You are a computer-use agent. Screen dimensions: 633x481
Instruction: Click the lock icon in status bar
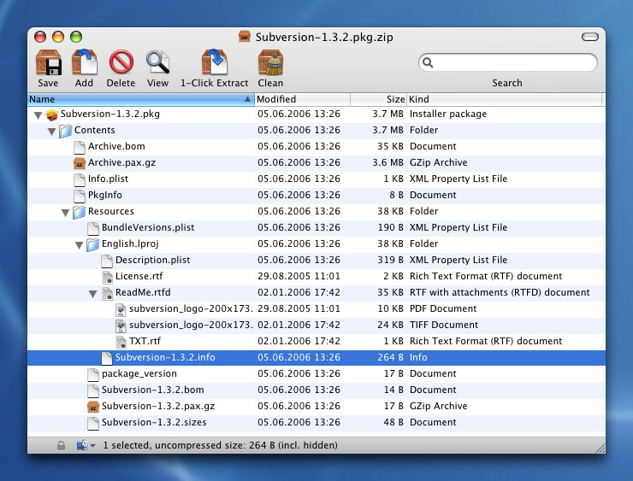(x=61, y=445)
